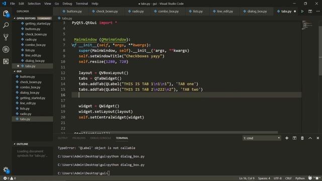
Task: Change line ending via CRLF item
Action: [x=288, y=178]
